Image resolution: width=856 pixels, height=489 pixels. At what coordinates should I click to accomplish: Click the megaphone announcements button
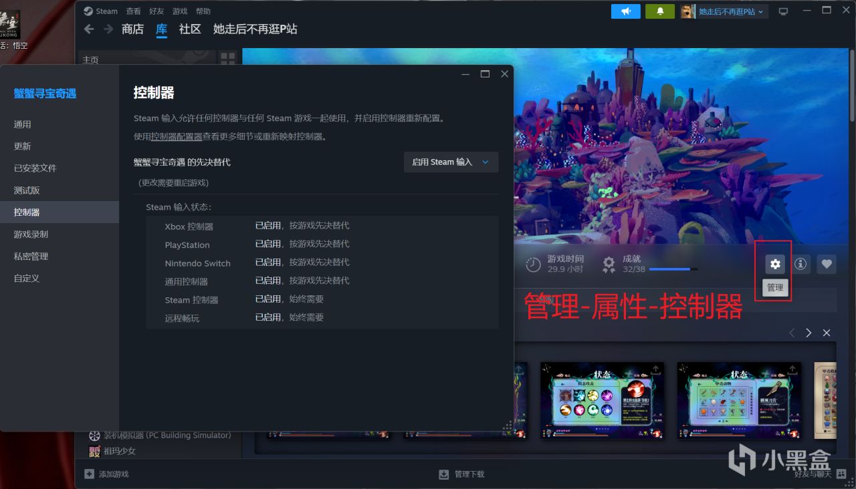click(x=626, y=11)
